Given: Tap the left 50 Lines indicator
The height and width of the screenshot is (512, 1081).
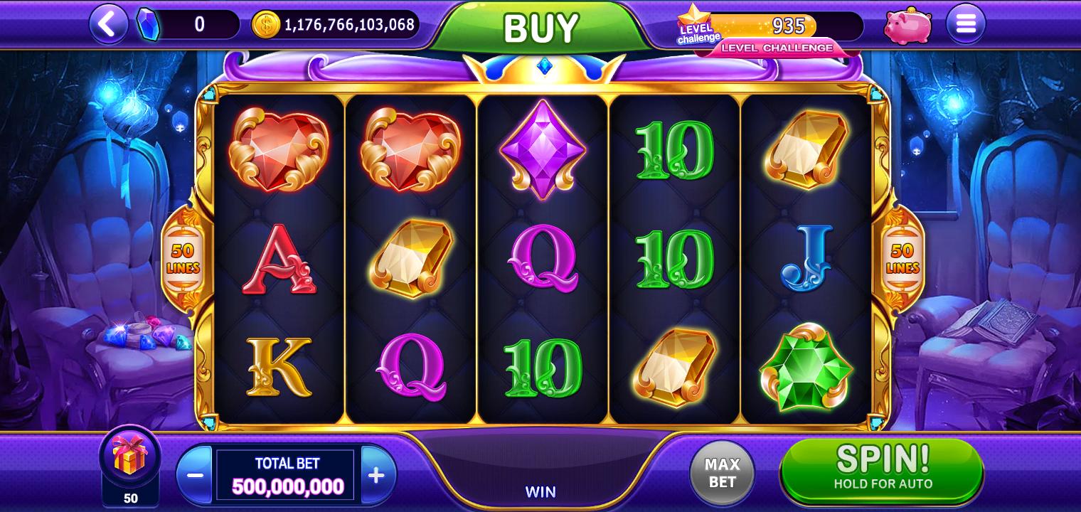Looking at the screenshot, I should point(183,259).
